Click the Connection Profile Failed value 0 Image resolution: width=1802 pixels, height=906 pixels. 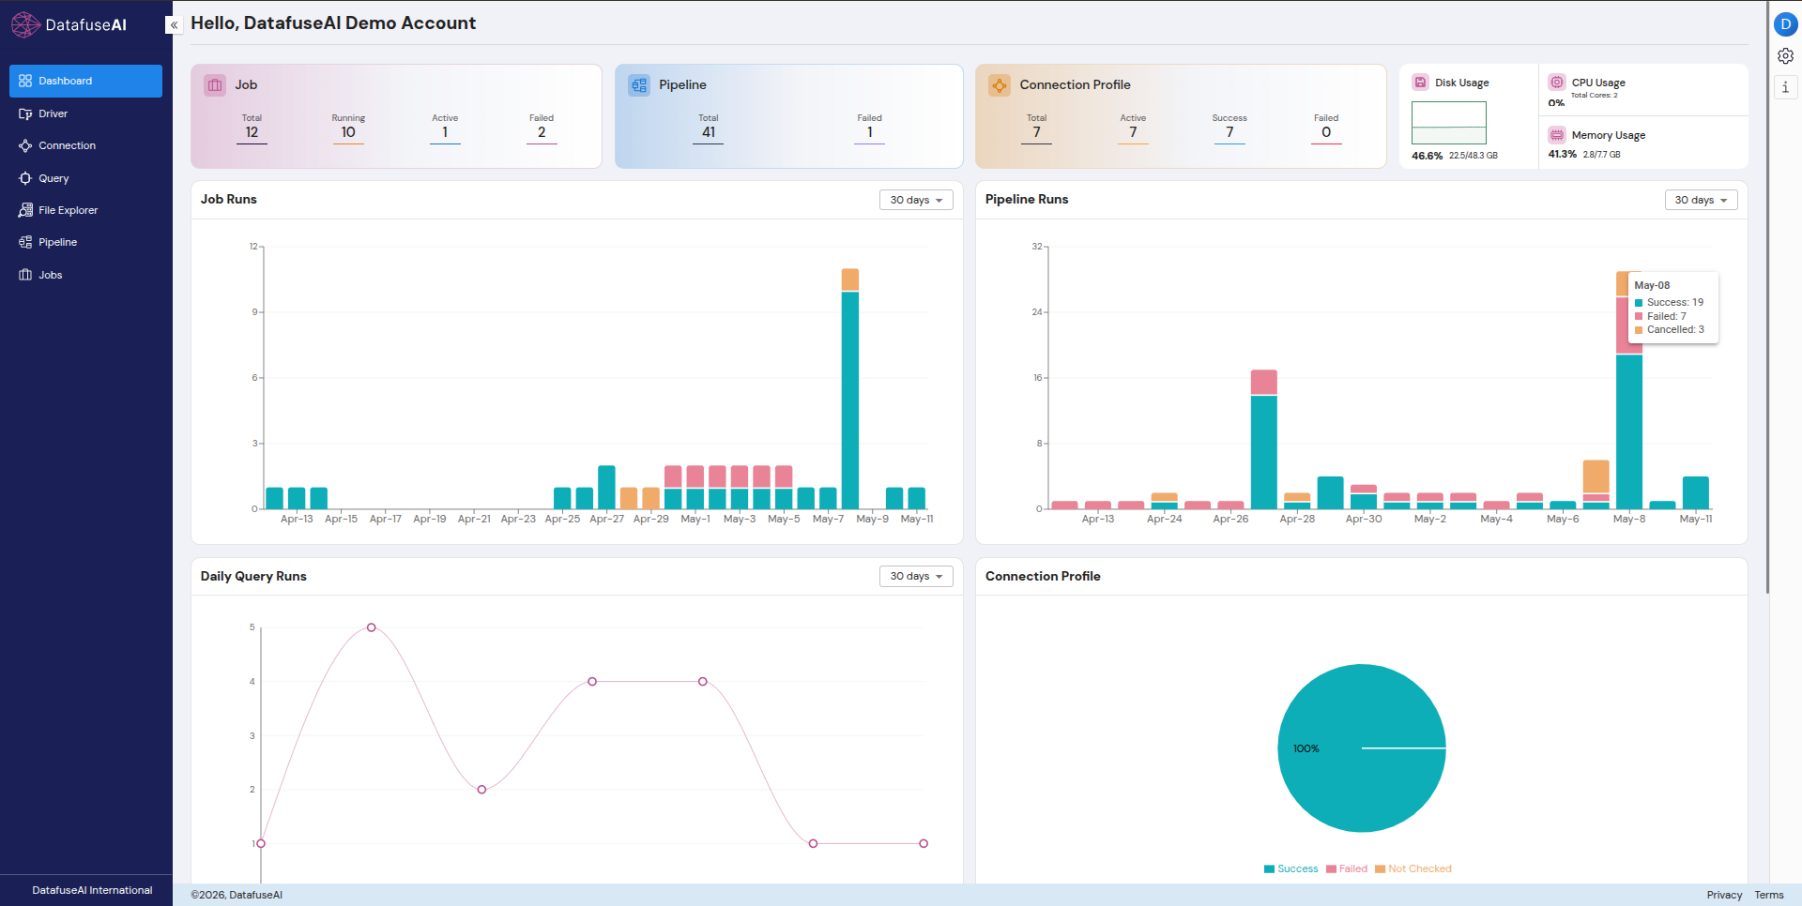tap(1326, 132)
